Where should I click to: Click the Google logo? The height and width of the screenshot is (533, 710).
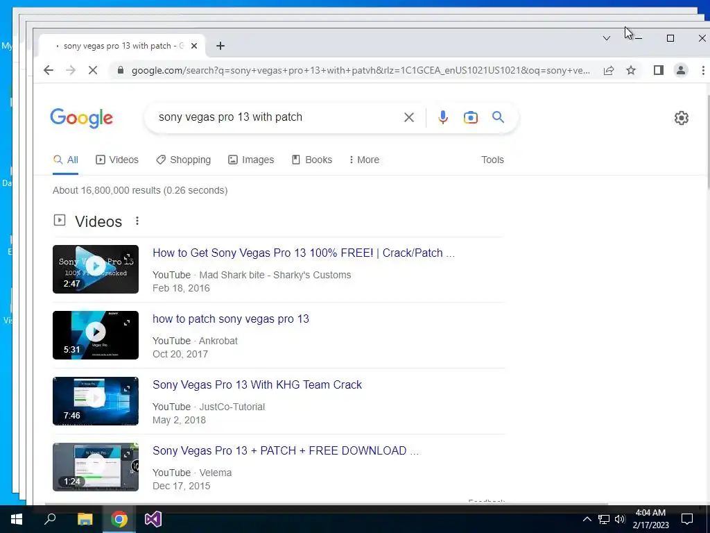click(x=82, y=118)
